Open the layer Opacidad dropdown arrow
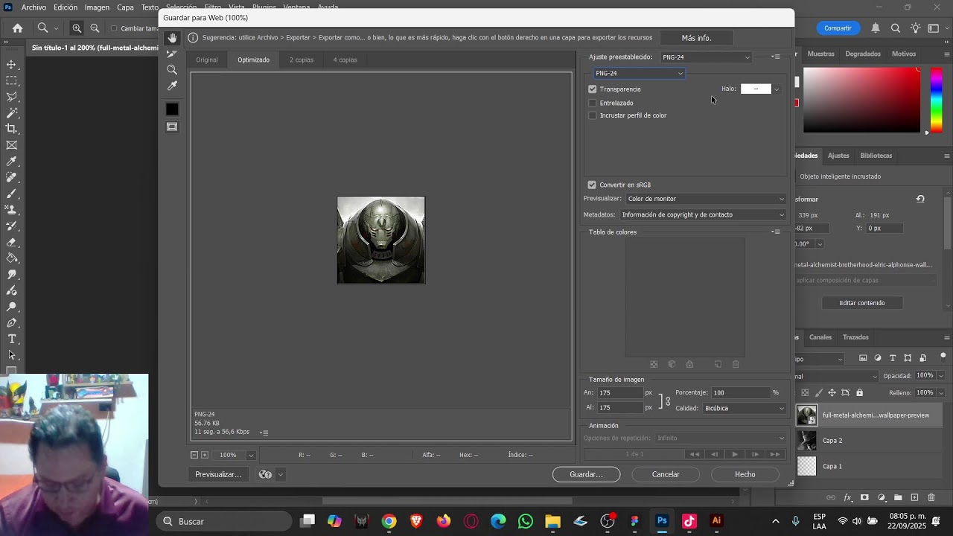This screenshot has width=953, height=536. pos(940,376)
